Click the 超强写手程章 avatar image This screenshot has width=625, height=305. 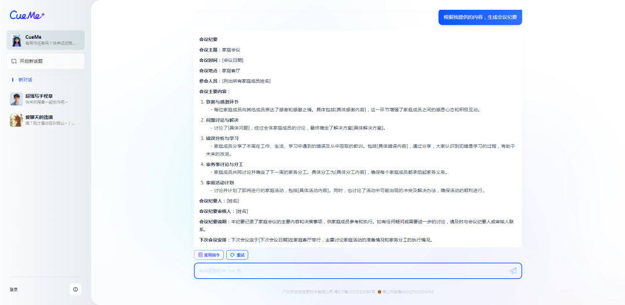16,99
